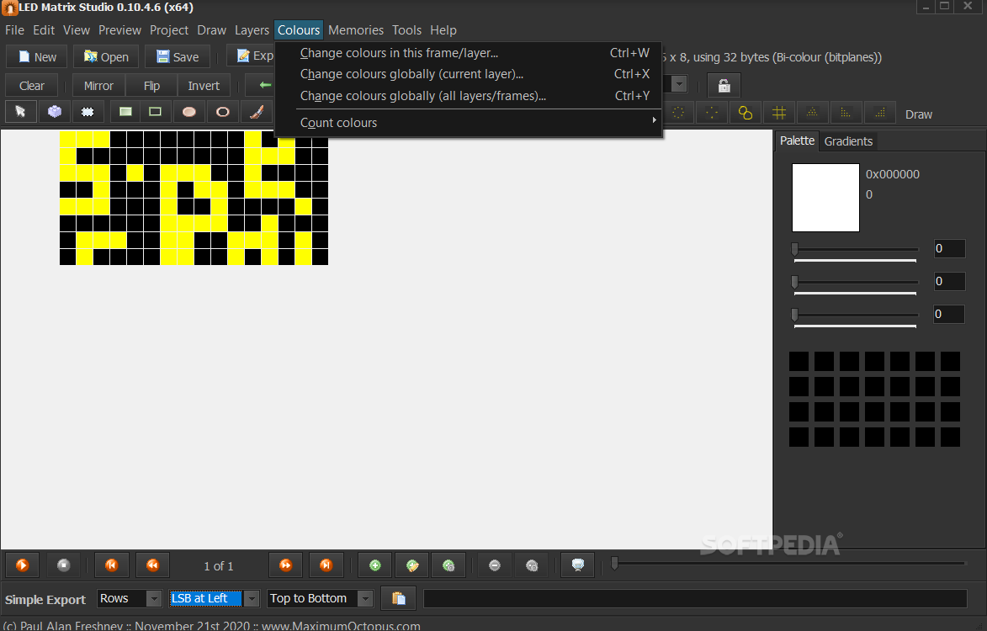Pick the paintbrush drawing tool
Image resolution: width=987 pixels, height=631 pixels.
coord(257,112)
